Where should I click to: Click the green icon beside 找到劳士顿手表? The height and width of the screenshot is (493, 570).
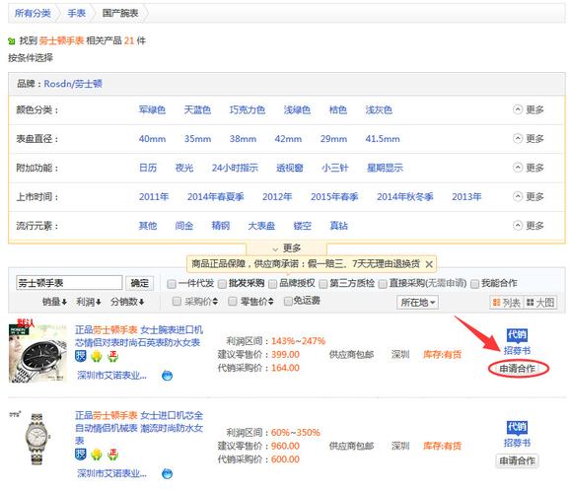tap(12, 41)
